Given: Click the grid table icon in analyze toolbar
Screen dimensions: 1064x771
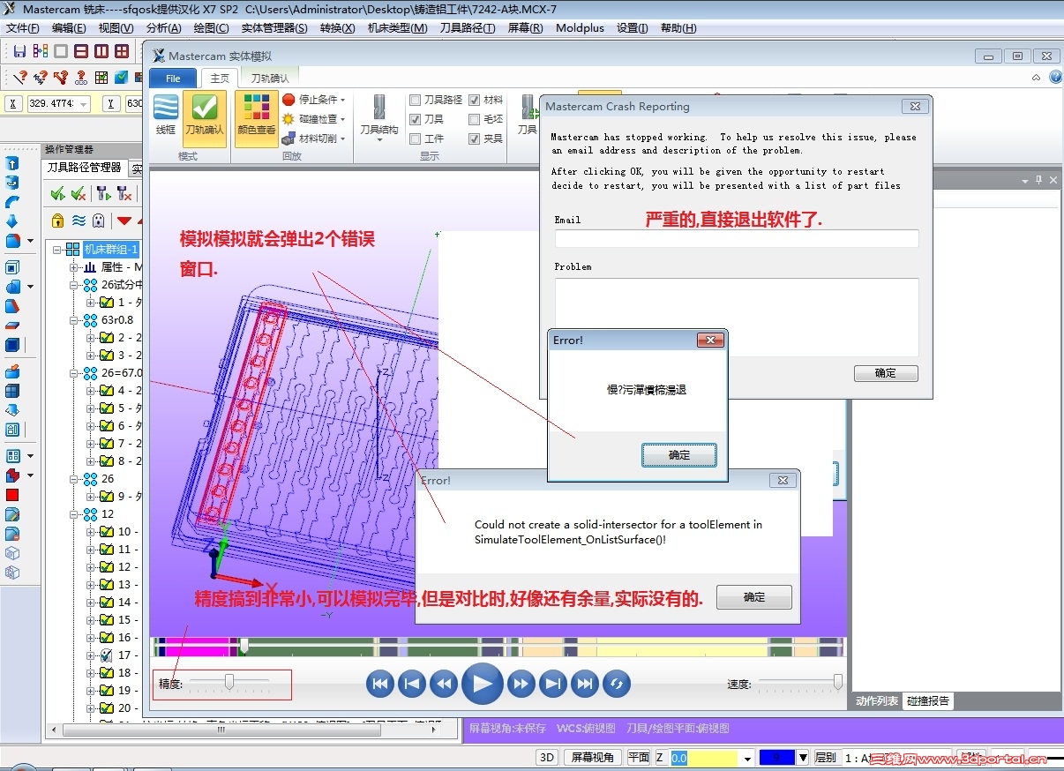Looking at the screenshot, I should [101, 78].
